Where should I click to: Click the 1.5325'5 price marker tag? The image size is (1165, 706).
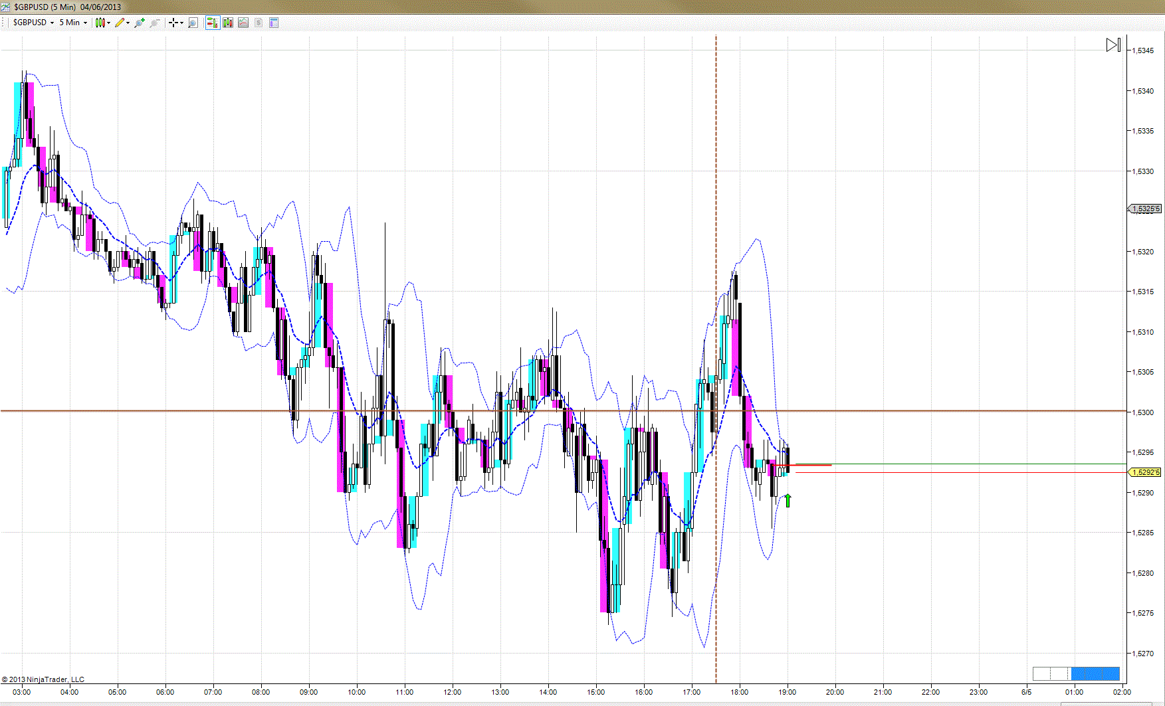point(1146,209)
